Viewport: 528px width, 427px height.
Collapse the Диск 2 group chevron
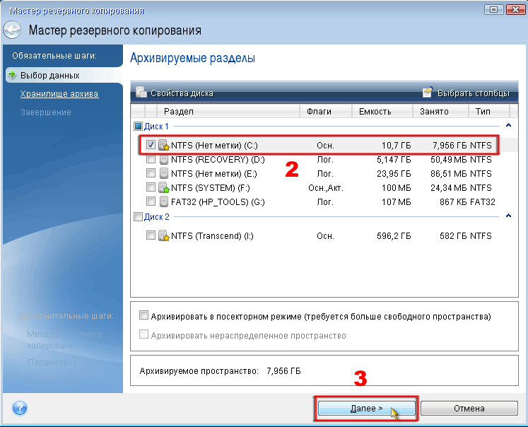coord(508,216)
